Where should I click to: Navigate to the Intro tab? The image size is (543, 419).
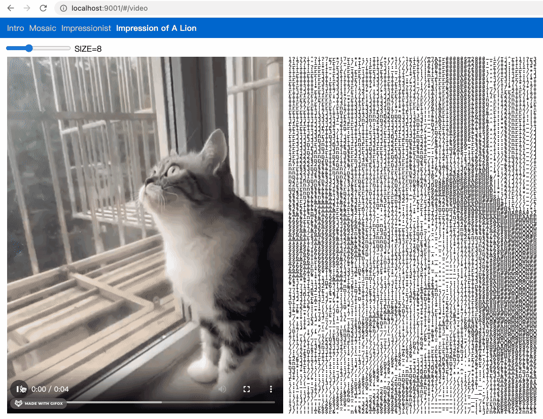point(15,28)
